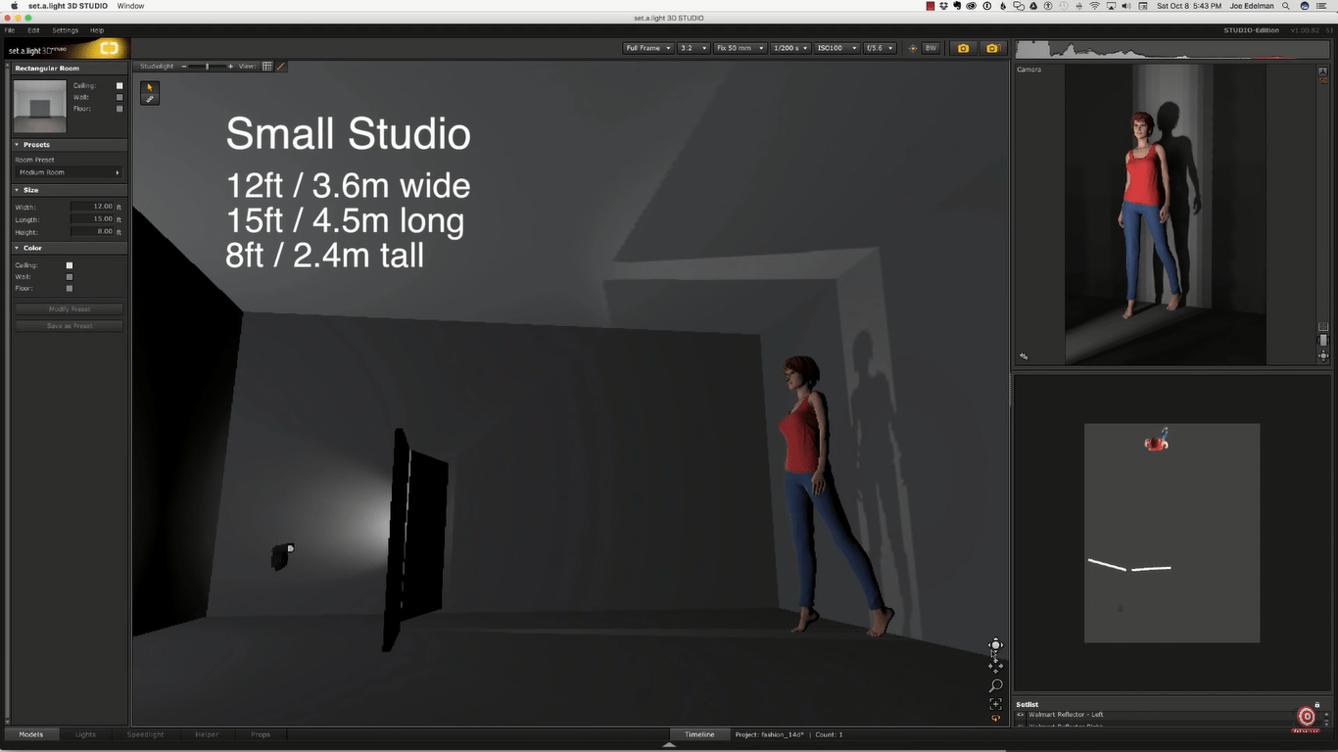Viewport: 1338px width, 752px height.
Task: Click the Modify Preset button
Action: click(69, 309)
